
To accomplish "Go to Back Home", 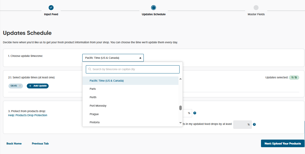I will (14, 143).
